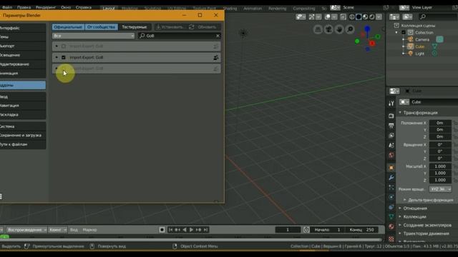Open the Render properties tab icon
This screenshot has width=458, height=257.
pyautogui.click(x=391, y=116)
